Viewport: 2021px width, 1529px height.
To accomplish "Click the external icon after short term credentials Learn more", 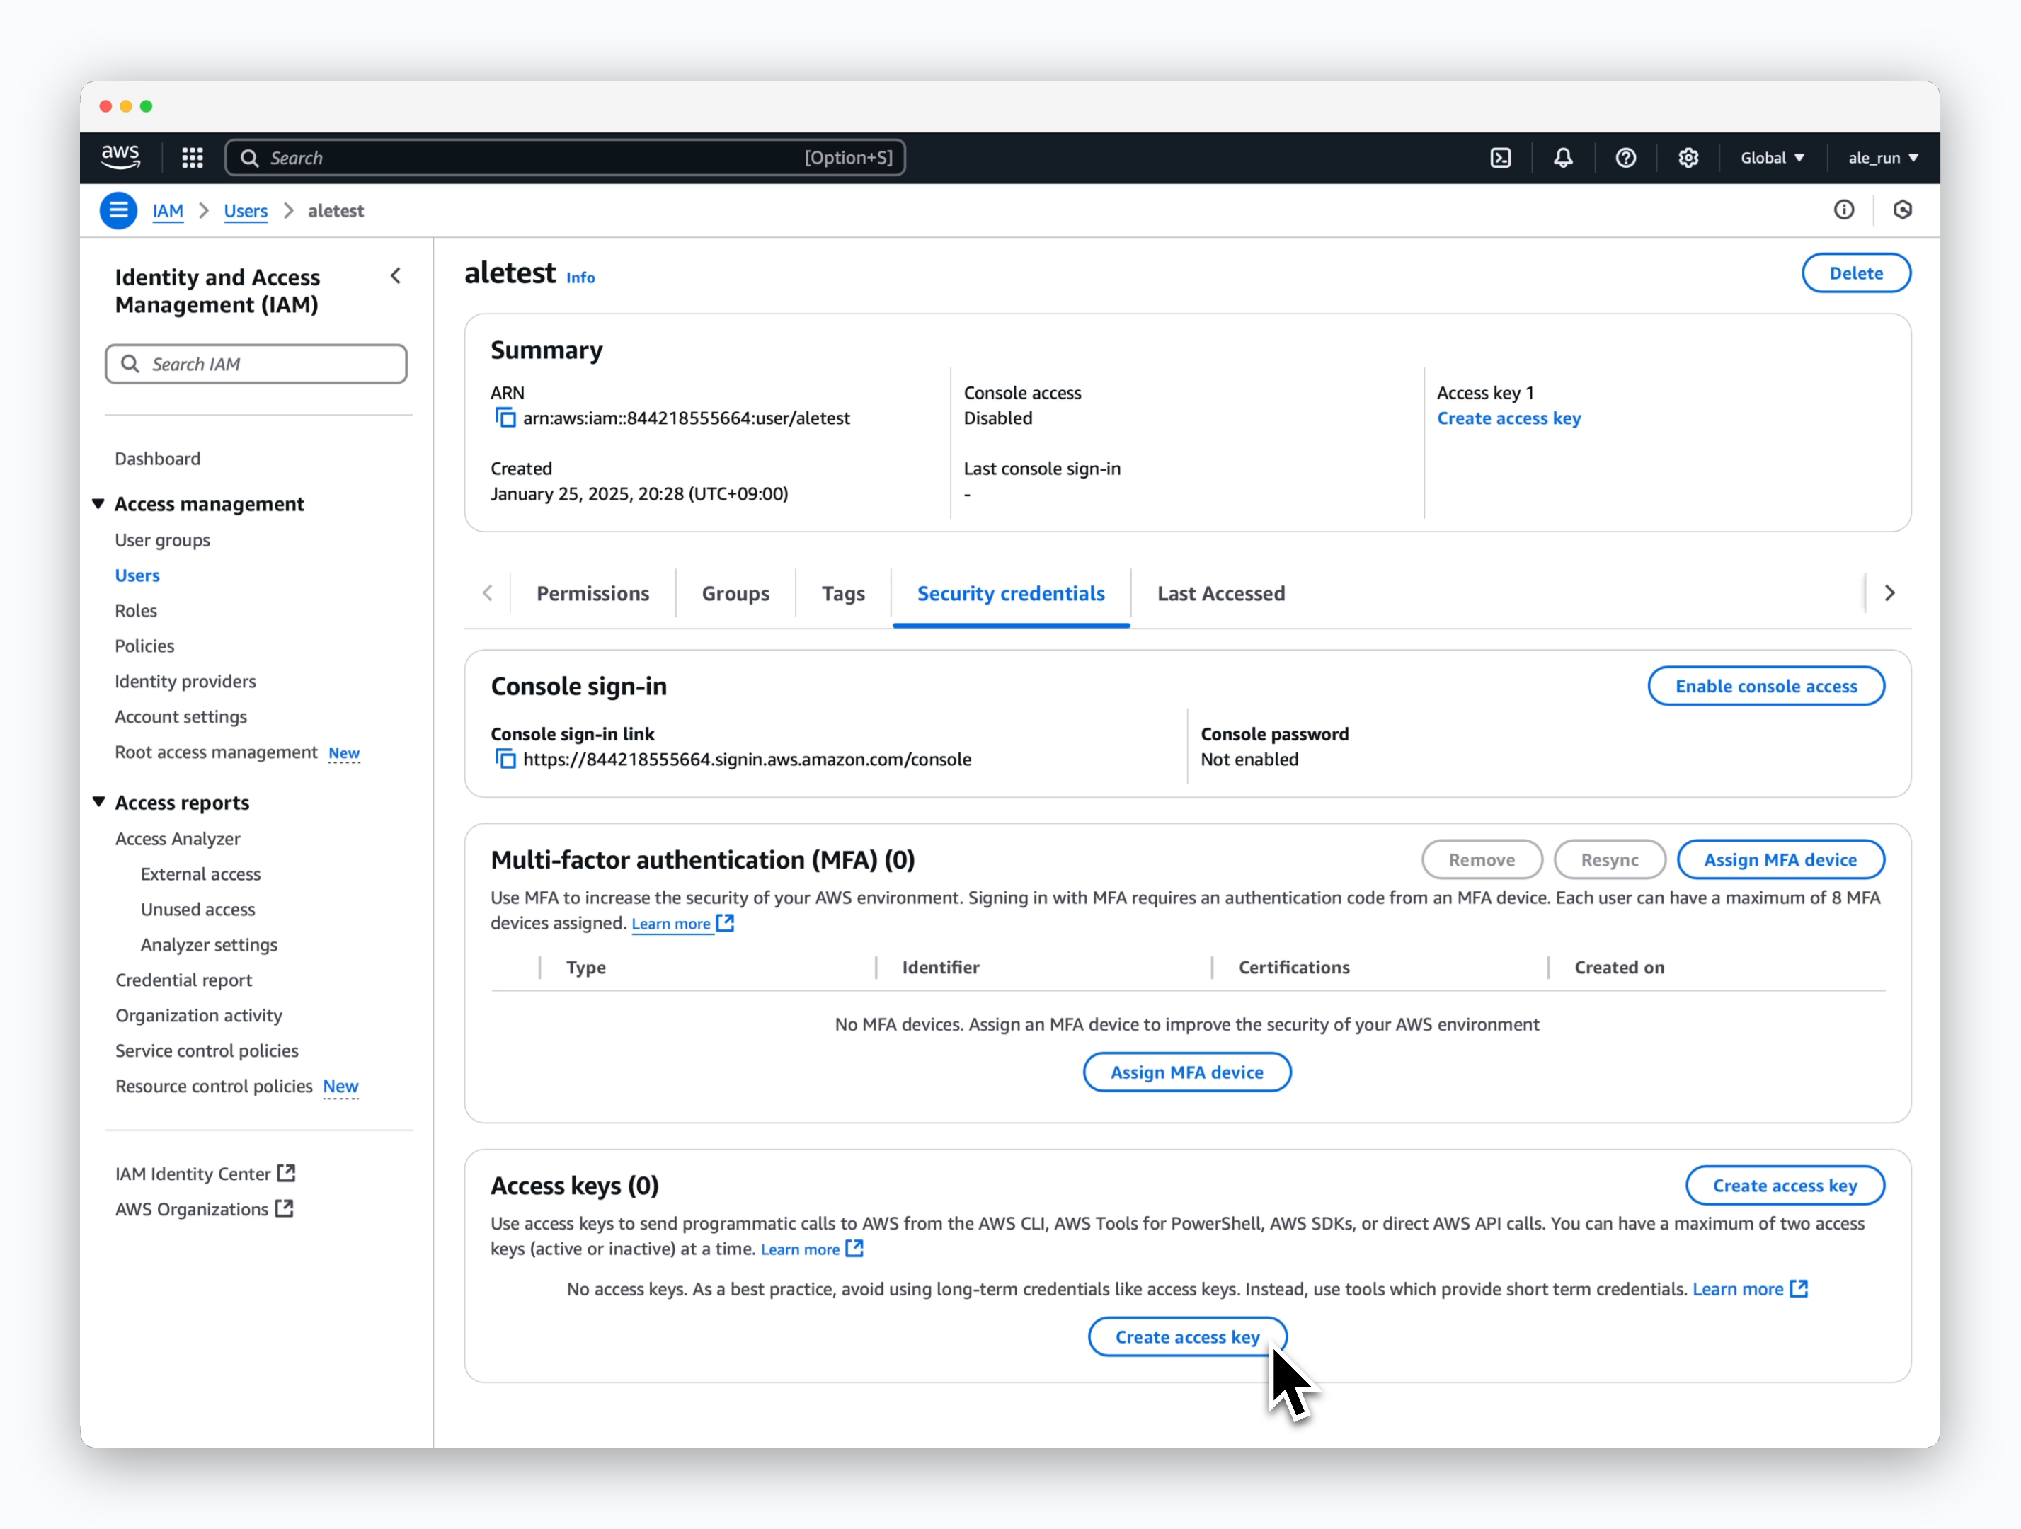I will 1799,1288.
